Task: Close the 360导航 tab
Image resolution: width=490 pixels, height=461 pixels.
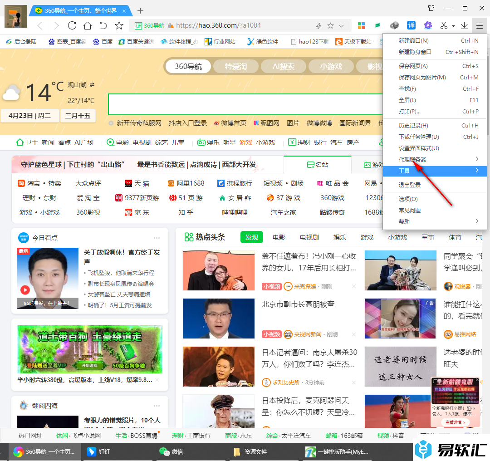Action: [x=124, y=11]
